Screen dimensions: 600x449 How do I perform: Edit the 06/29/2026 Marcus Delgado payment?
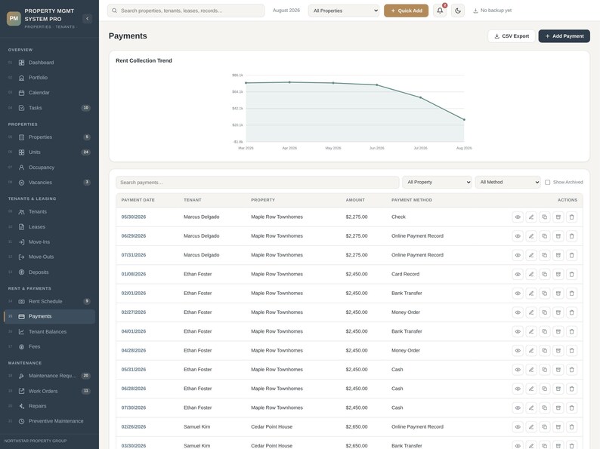tap(531, 236)
